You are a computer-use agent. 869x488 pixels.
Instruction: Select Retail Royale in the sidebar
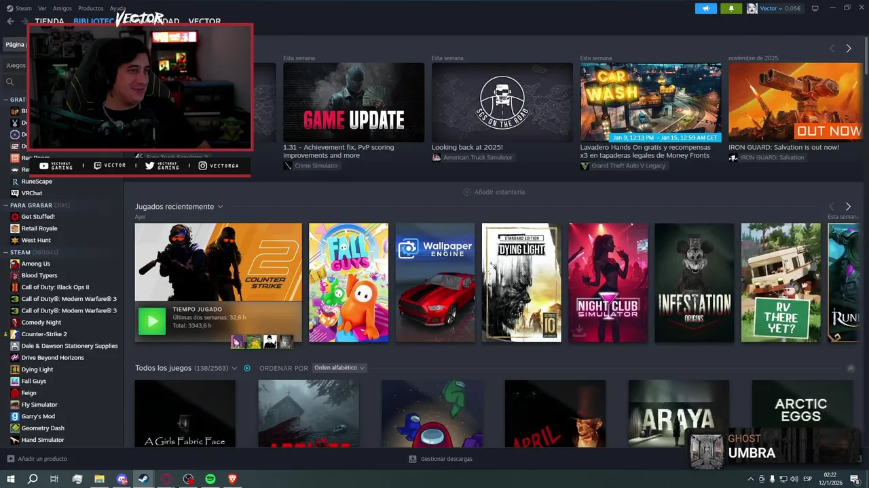[x=39, y=228]
